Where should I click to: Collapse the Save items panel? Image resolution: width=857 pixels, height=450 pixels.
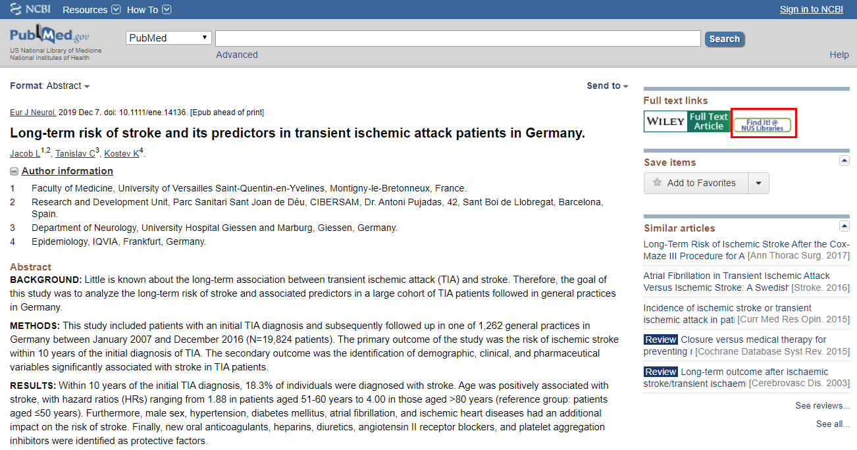point(844,160)
